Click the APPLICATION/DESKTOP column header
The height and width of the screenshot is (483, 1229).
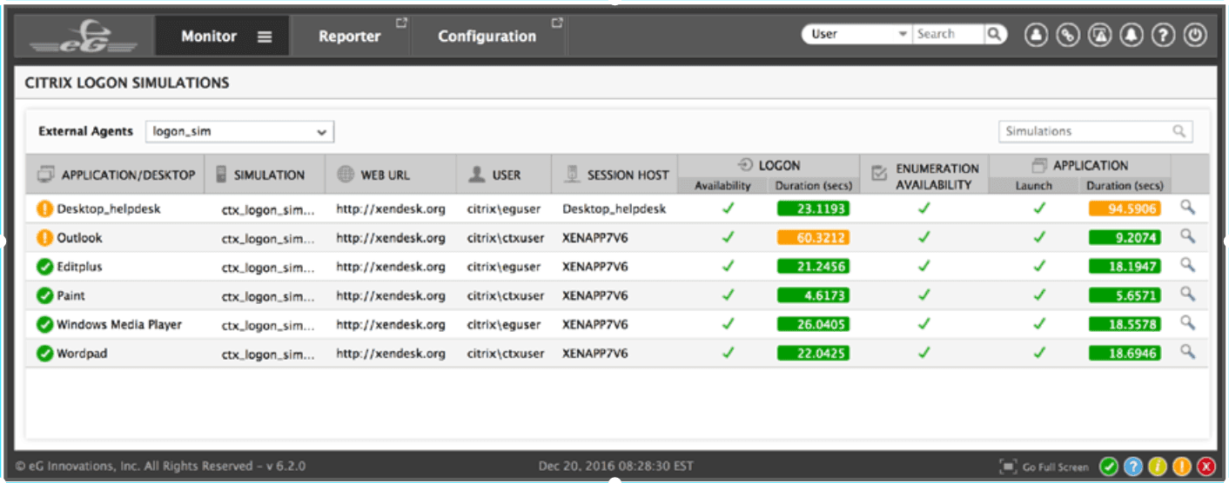click(x=116, y=175)
